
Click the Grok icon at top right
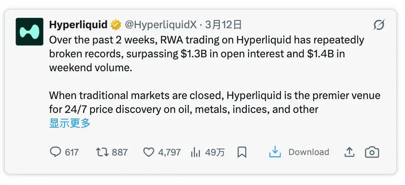coord(379,26)
